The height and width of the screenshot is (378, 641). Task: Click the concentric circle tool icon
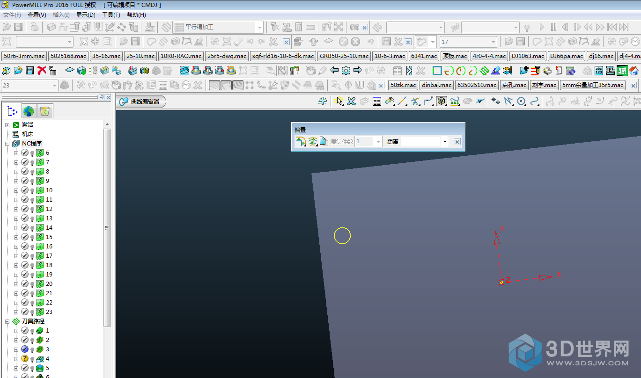pyautogui.click(x=521, y=101)
